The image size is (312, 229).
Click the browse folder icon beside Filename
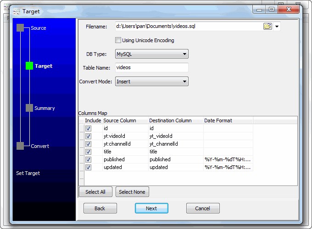267,27
